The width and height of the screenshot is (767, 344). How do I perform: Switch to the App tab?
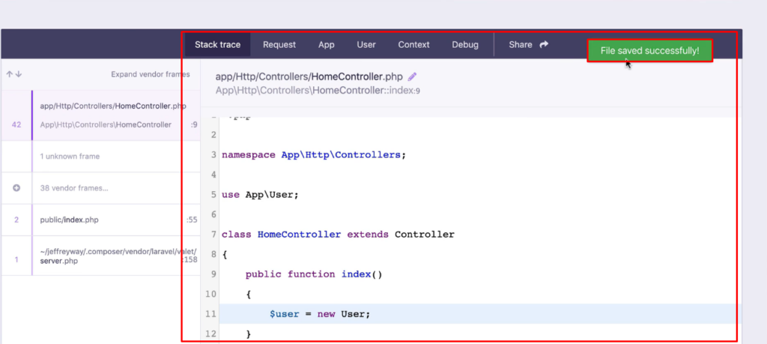click(x=327, y=44)
